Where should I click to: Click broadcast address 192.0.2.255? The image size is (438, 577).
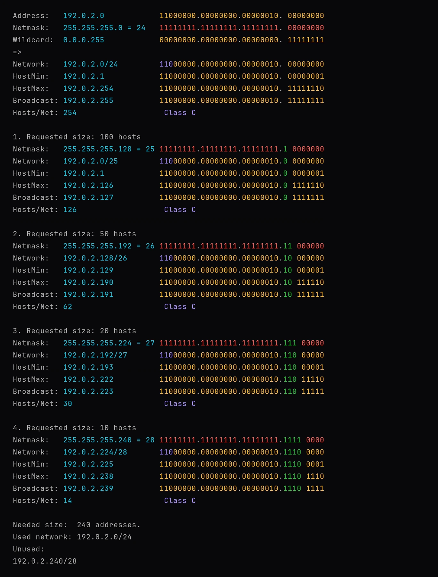[88, 101]
